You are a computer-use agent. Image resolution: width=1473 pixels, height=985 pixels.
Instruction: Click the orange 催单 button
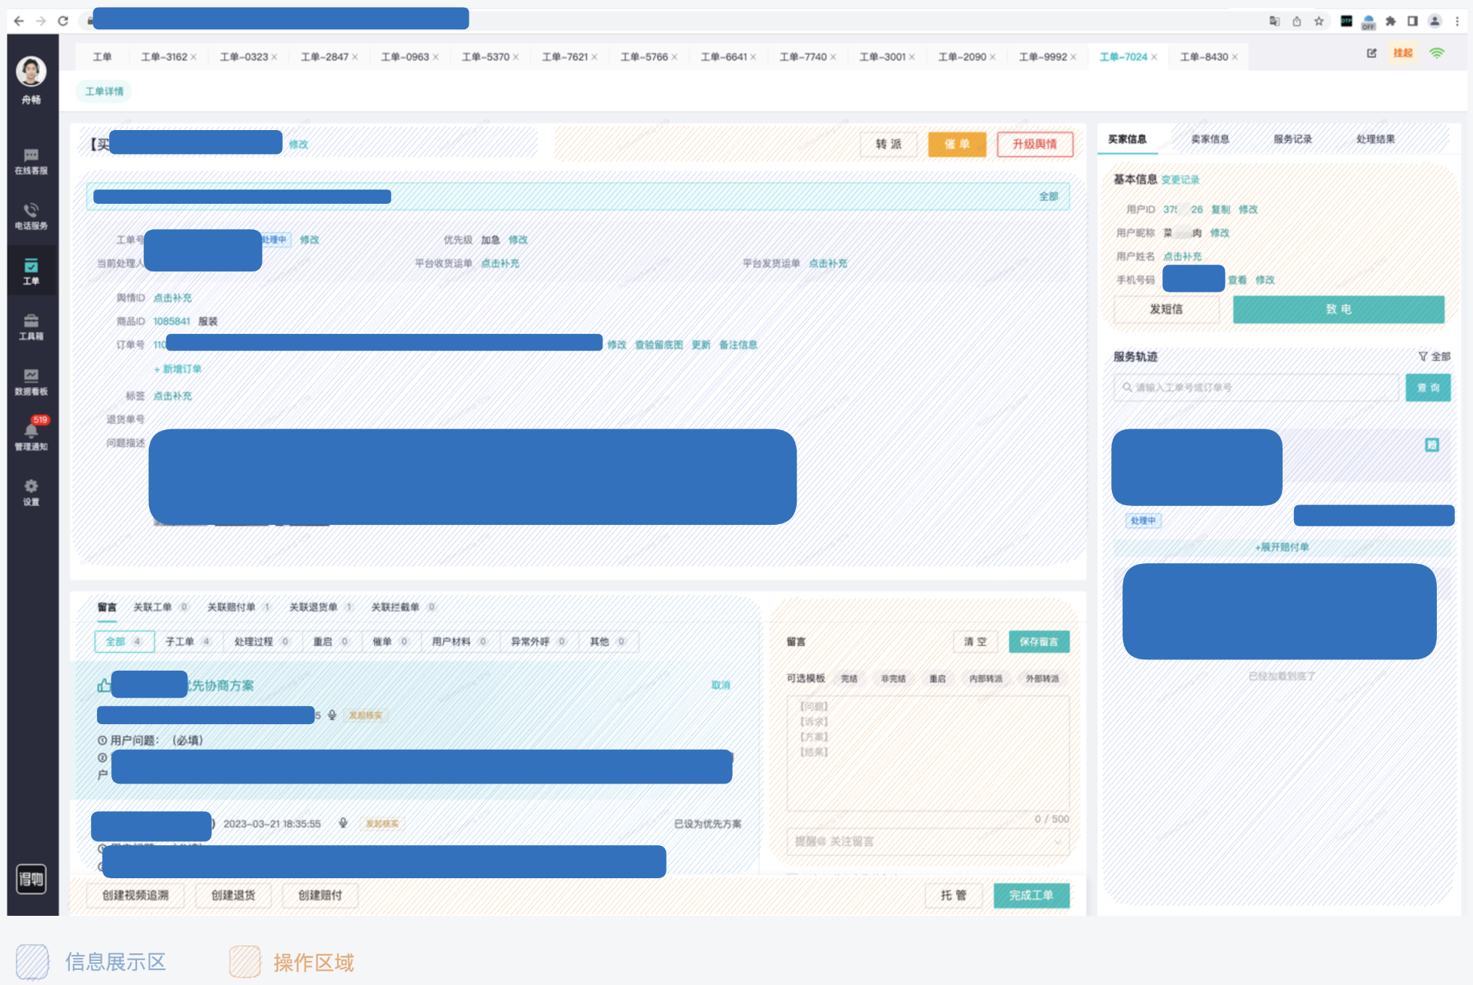coord(956,144)
